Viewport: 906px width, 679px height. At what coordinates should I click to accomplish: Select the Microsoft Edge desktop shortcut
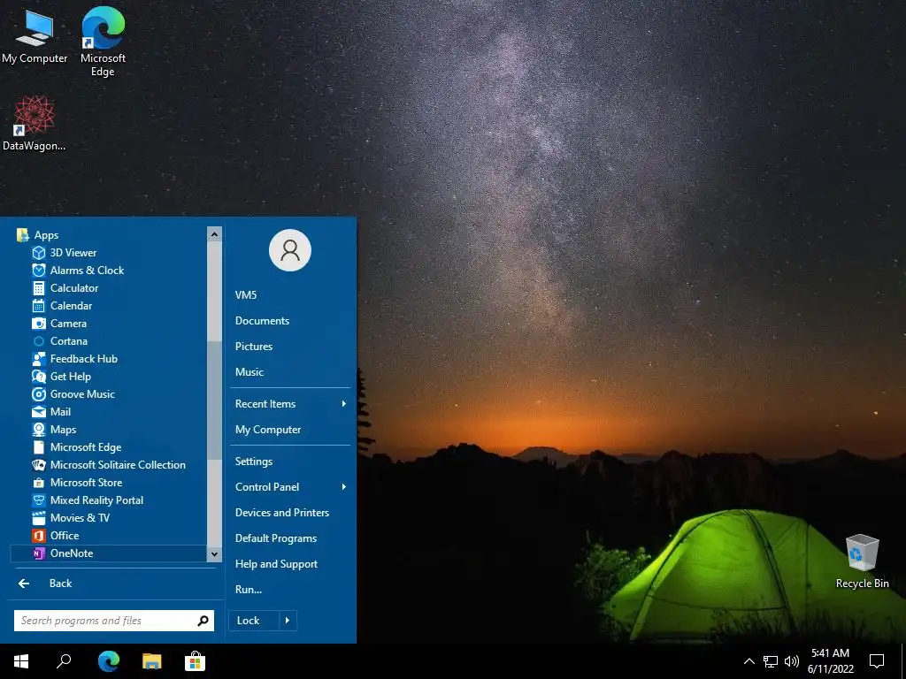click(x=103, y=42)
